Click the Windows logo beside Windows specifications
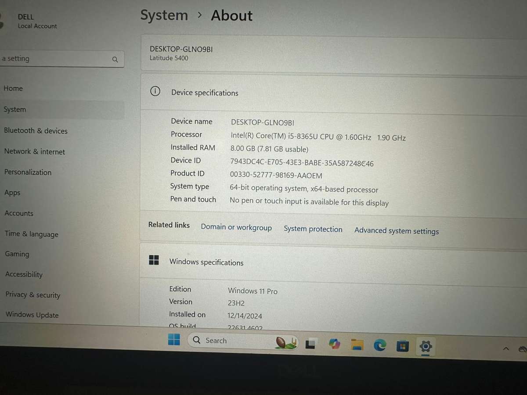Viewport: 527px width, 395px height. click(154, 260)
